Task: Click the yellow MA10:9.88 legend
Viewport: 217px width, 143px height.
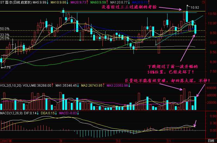Action: coord(58,2)
